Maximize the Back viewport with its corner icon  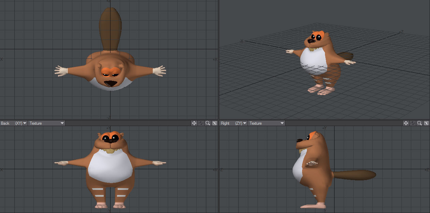point(214,123)
